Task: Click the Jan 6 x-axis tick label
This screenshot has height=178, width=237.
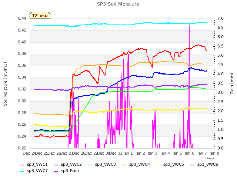Action: [x=189, y=153]
